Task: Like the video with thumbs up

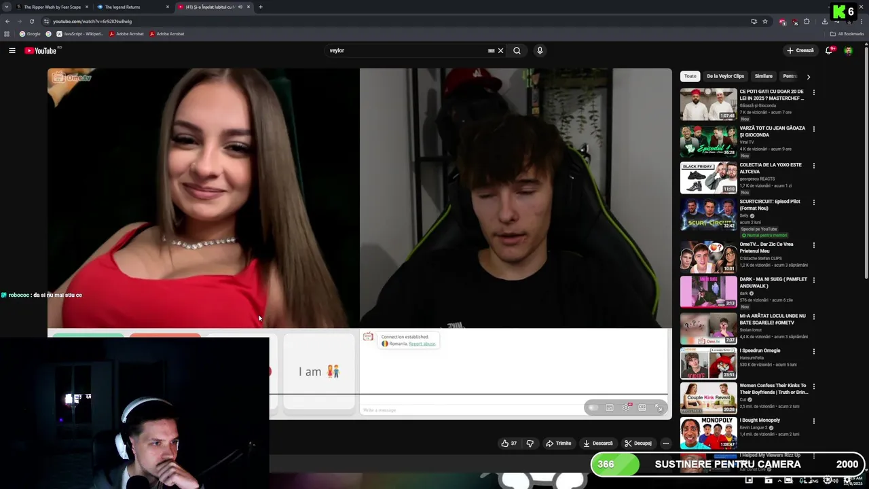Action: point(509,443)
